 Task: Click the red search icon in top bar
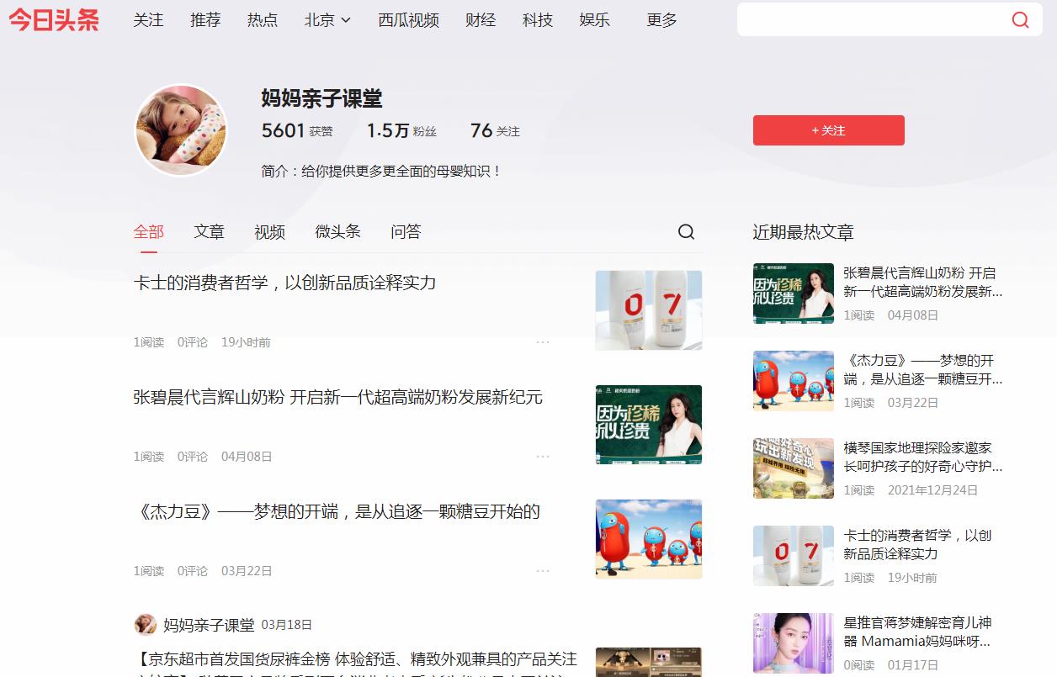pos(1020,20)
